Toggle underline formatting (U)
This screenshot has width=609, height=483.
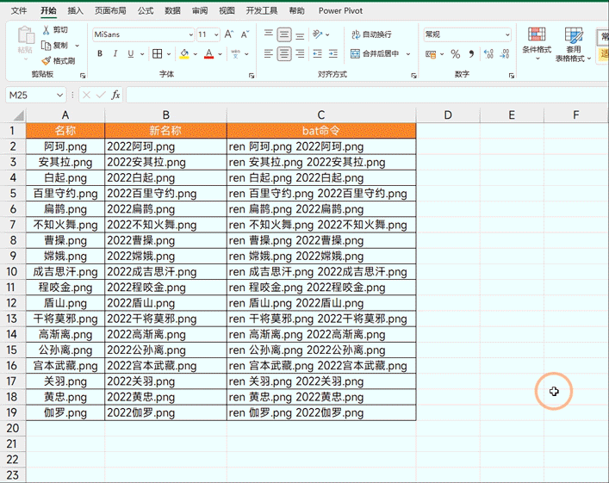(x=131, y=53)
